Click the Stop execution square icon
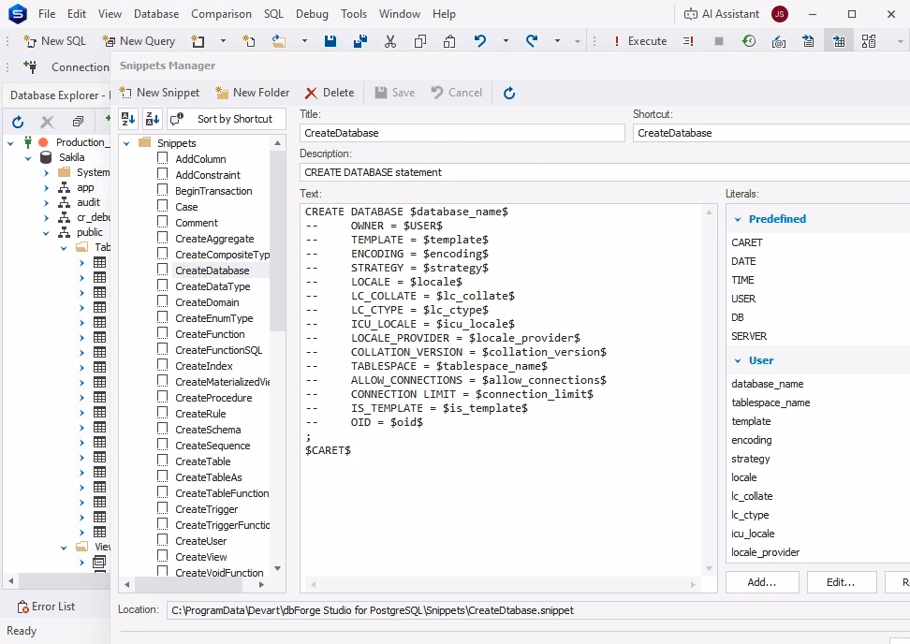The image size is (910, 644). pyautogui.click(x=718, y=41)
